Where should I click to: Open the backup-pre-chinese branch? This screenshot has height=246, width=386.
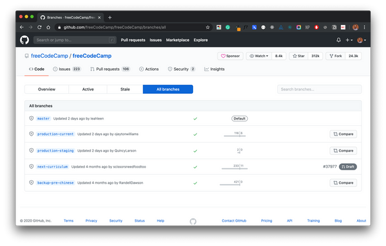pyautogui.click(x=55, y=183)
